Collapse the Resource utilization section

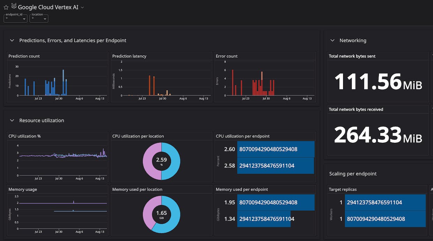[12, 120]
